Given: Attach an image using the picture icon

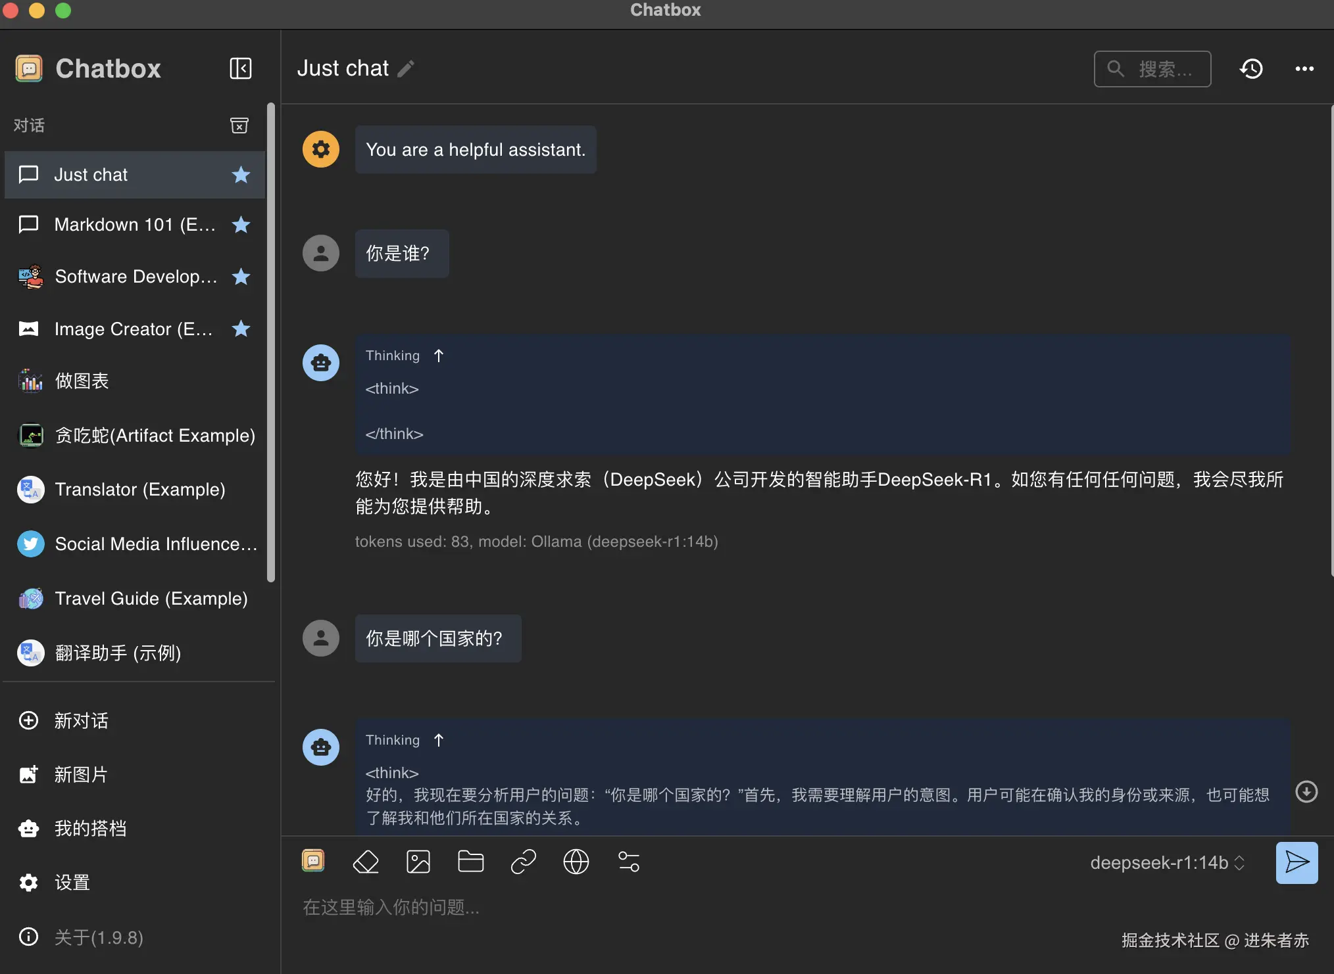Looking at the screenshot, I should click(418, 862).
